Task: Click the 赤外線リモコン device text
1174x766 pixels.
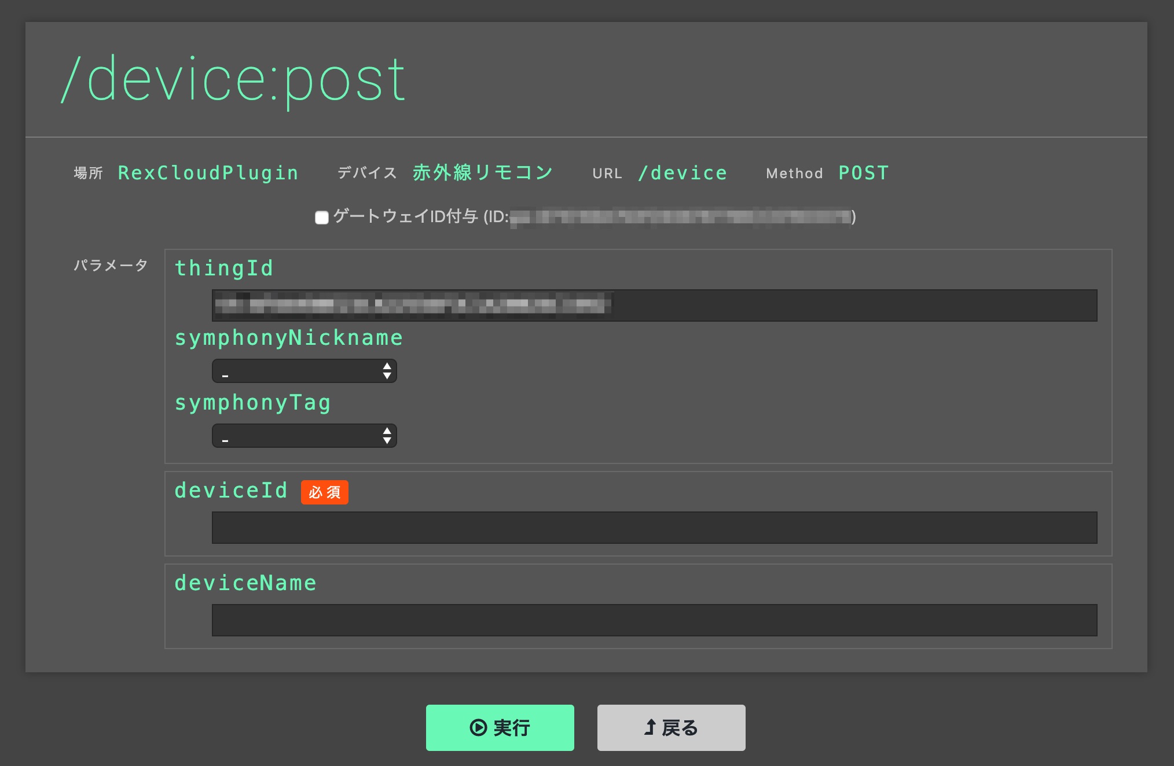Action: [x=483, y=172]
